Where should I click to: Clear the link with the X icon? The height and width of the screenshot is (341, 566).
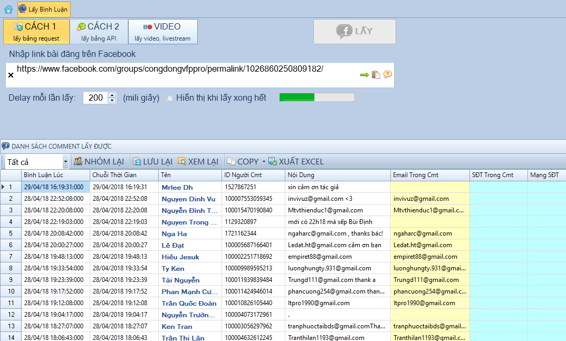coord(11,75)
